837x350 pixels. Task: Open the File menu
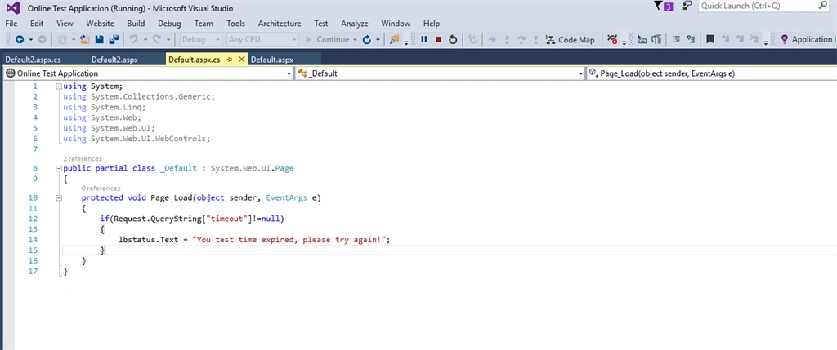tap(11, 24)
